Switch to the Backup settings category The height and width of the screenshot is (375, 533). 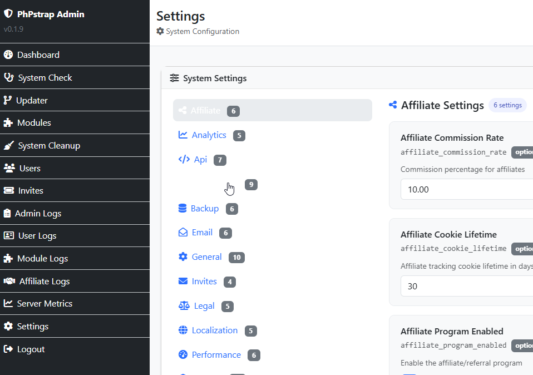click(x=273, y=209)
